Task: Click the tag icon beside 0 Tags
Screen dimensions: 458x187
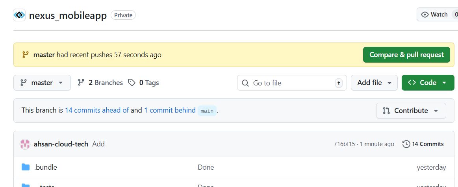Action: tap(132, 83)
